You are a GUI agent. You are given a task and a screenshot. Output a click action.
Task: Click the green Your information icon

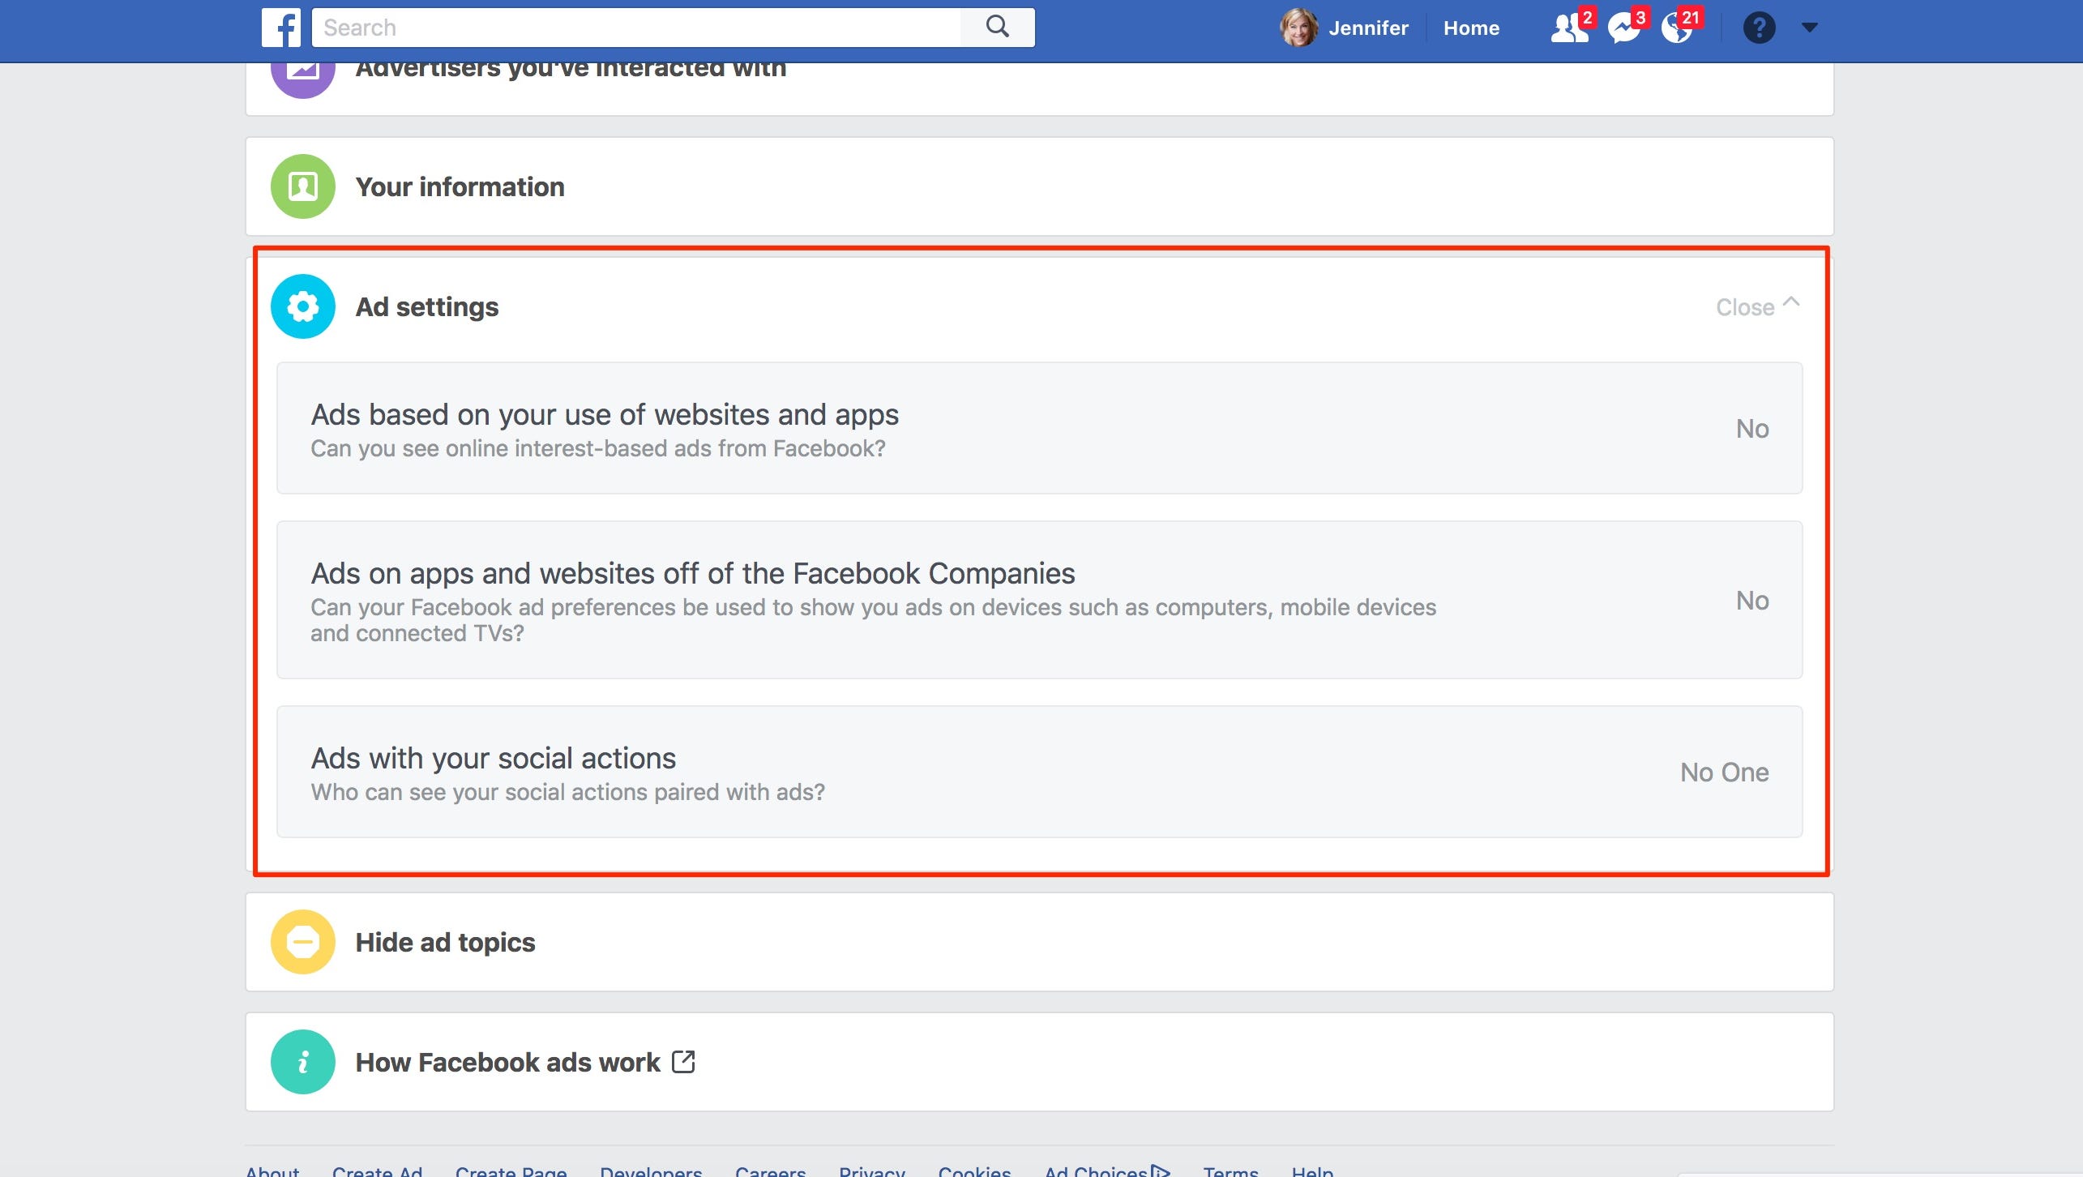click(302, 186)
